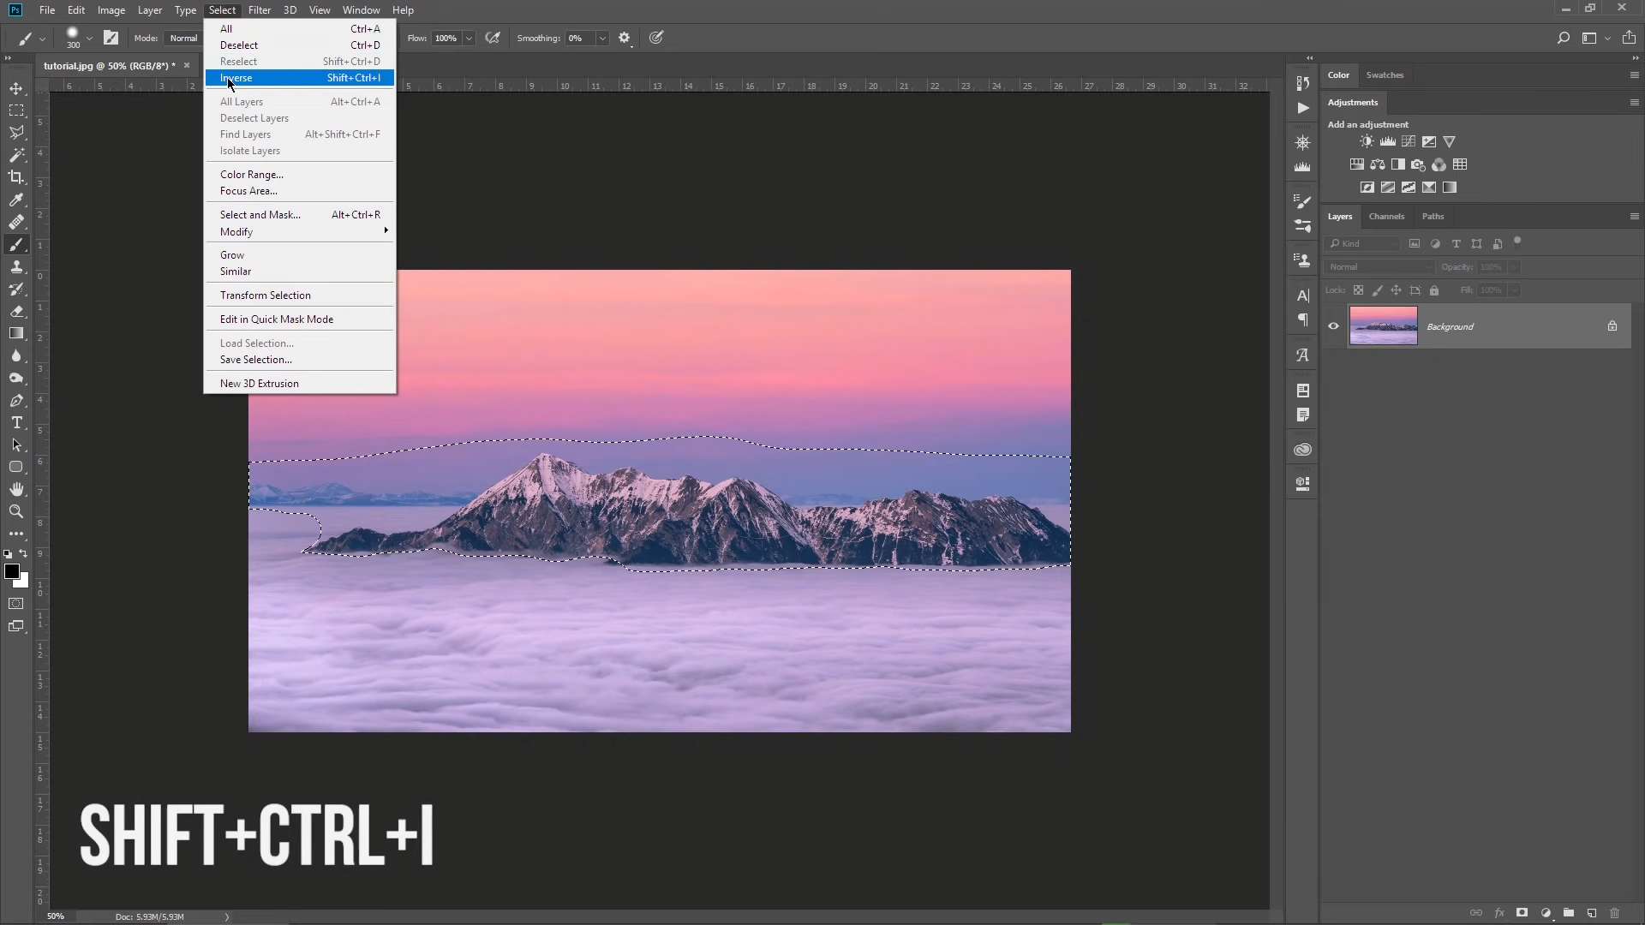
Task: Open Color Range dialog
Action: coord(251,174)
